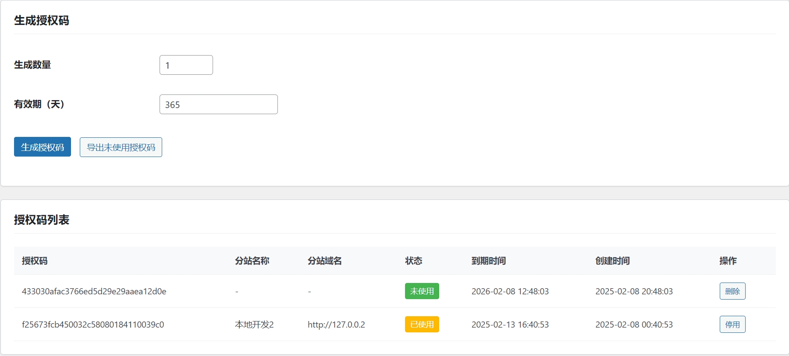789x356 pixels.
Task: Focus the 有效期（天） input showing 365
Action: coord(218,105)
